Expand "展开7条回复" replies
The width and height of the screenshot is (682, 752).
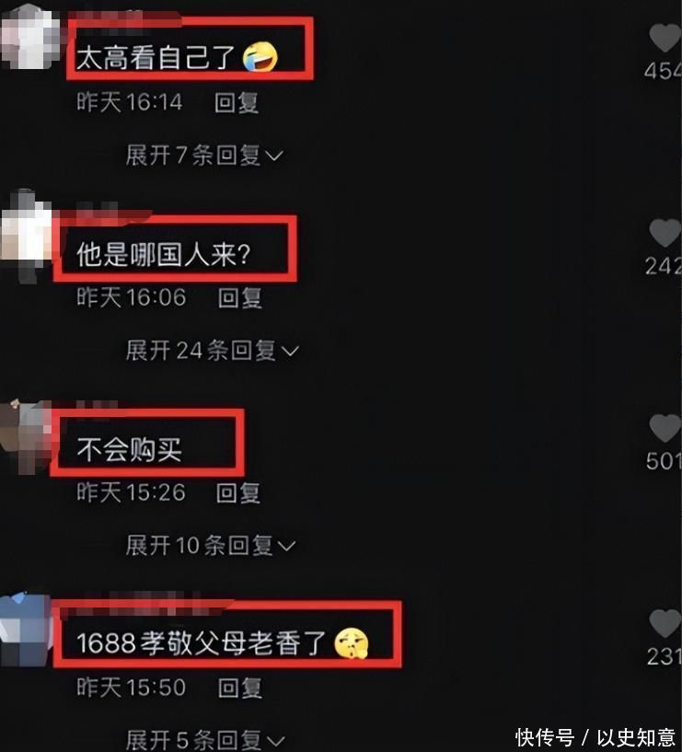click(x=204, y=156)
